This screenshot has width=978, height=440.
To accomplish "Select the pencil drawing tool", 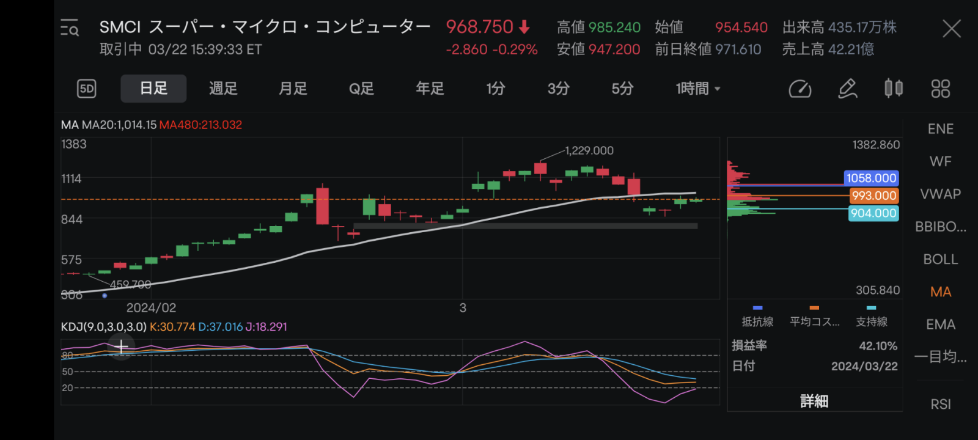I will [x=847, y=89].
